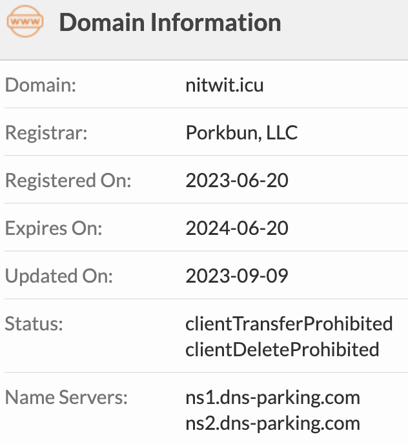Screen dimensions: 408x444
Task: Click the Domain Information heading text
Action: pyautogui.click(x=170, y=23)
